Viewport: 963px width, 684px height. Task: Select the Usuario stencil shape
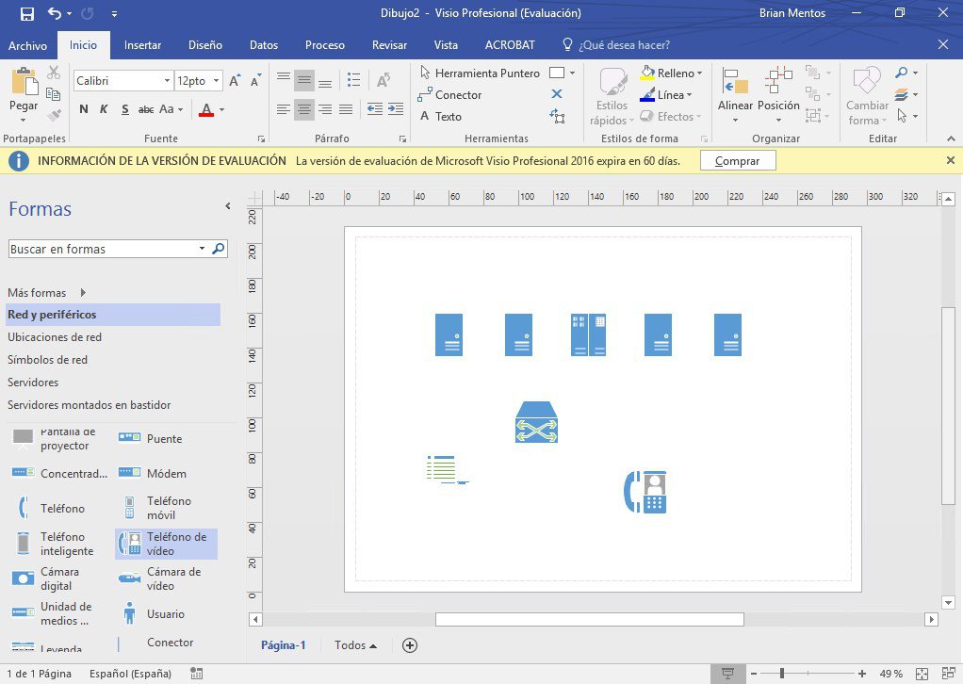pos(153,613)
